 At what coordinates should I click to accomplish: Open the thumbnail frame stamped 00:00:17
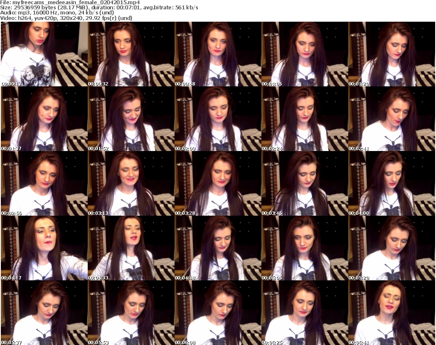[44, 54]
